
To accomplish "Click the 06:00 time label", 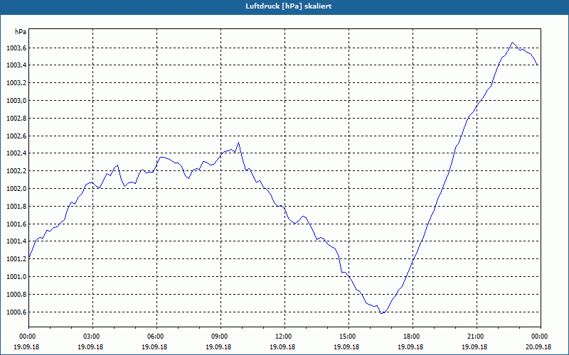I will (154, 336).
